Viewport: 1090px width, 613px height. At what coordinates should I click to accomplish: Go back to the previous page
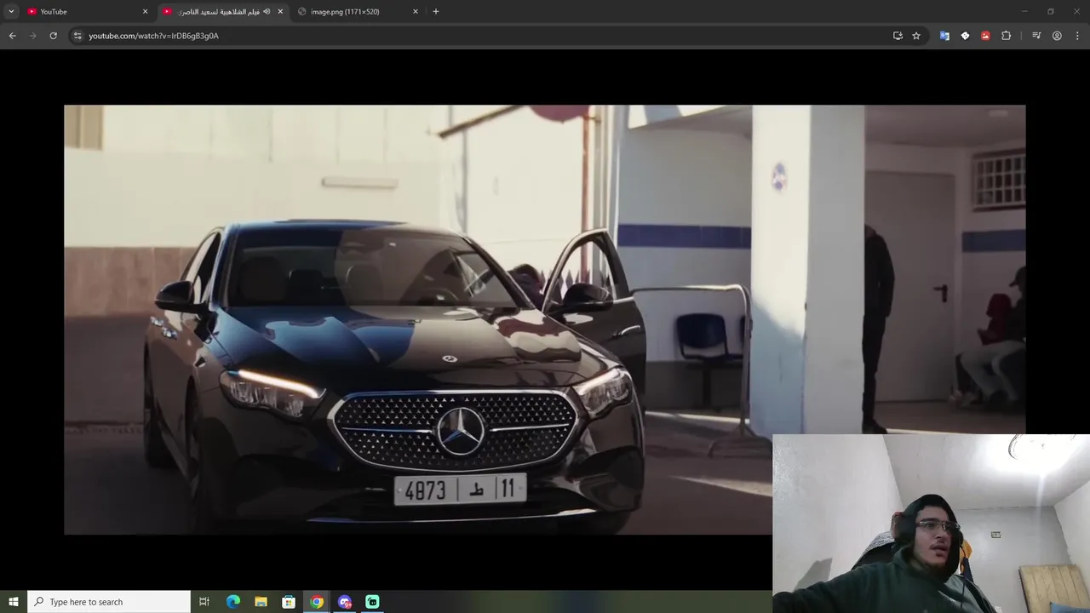[x=12, y=36]
